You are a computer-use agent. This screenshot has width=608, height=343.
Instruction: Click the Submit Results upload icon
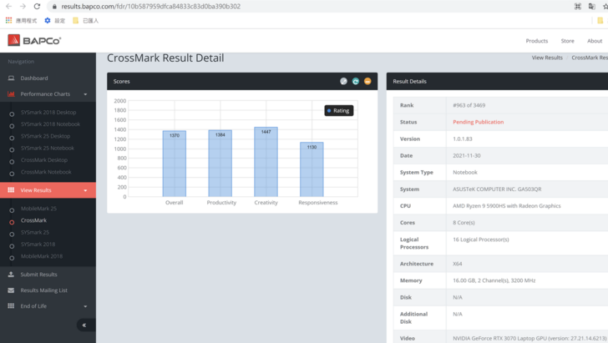pyautogui.click(x=11, y=274)
